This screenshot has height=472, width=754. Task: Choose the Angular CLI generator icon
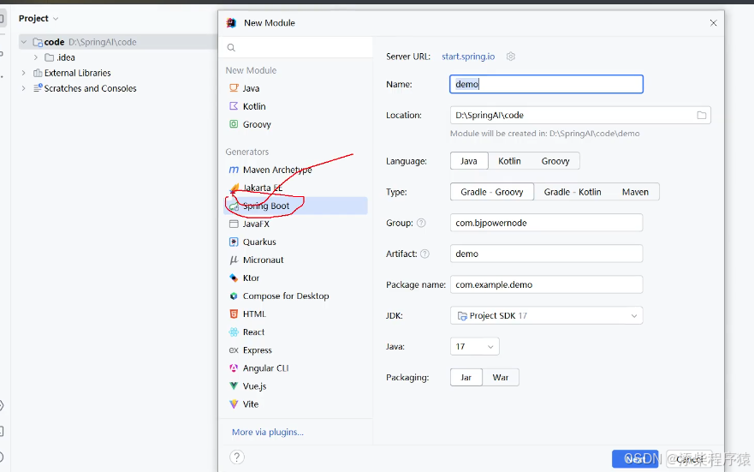pos(234,368)
